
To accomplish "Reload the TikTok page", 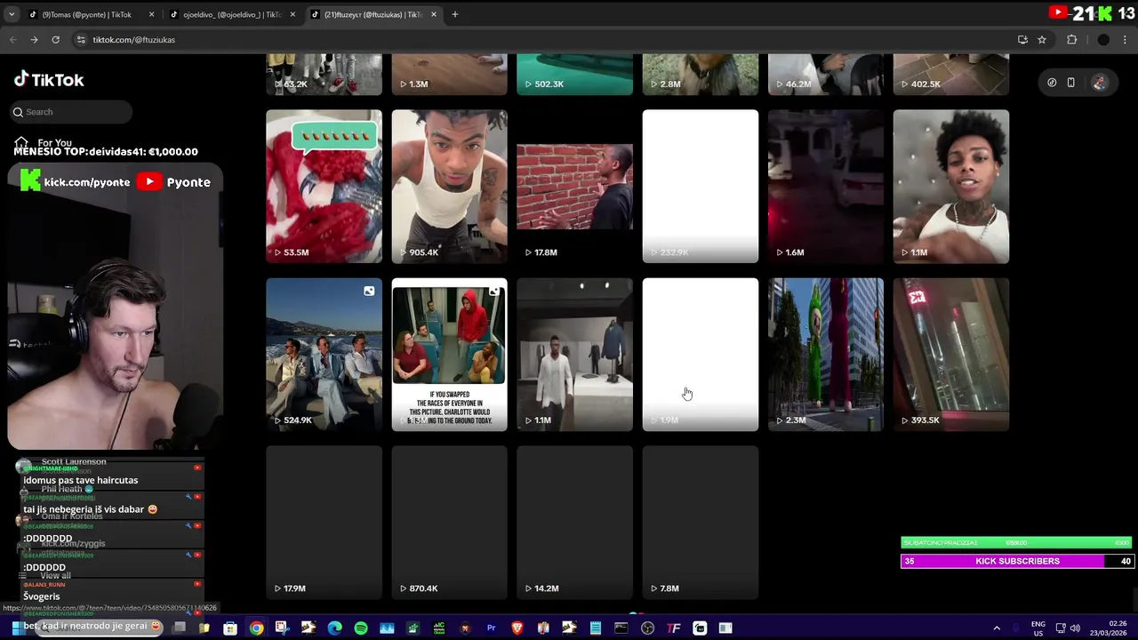I will point(55,39).
